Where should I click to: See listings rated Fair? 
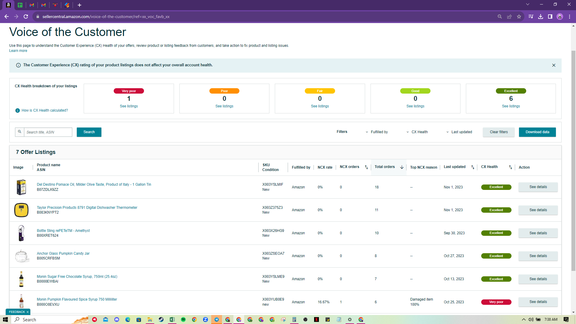pyautogui.click(x=320, y=106)
